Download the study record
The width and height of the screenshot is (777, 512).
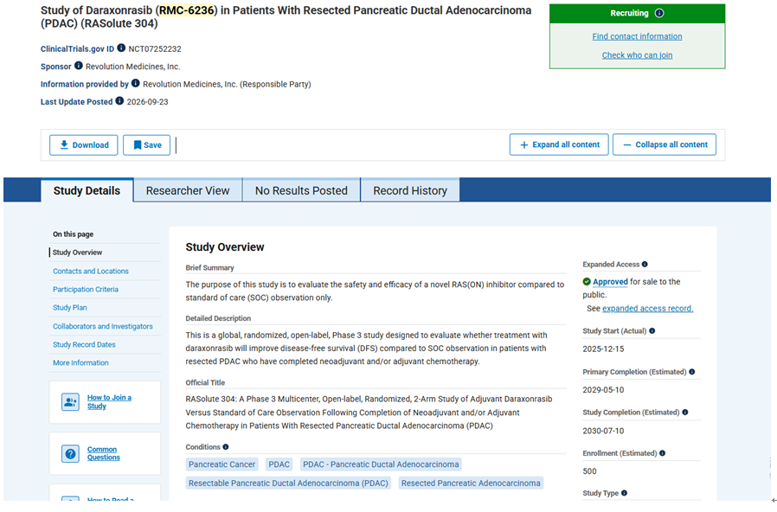(84, 145)
